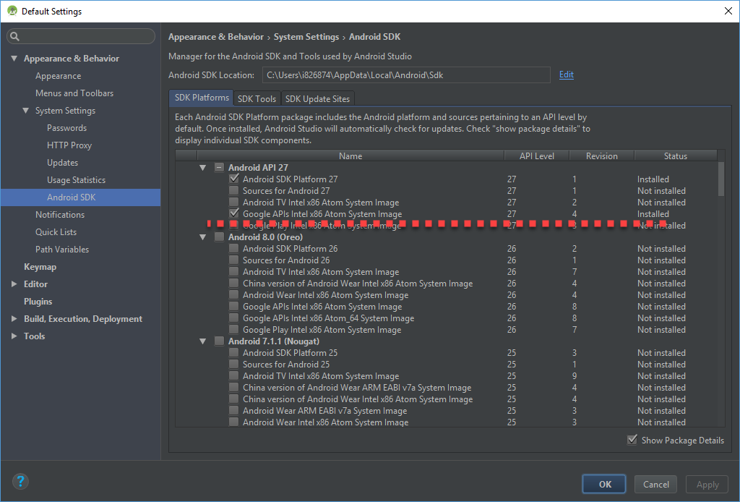
Task: Open the SDK Update Sites tab
Action: pos(317,98)
